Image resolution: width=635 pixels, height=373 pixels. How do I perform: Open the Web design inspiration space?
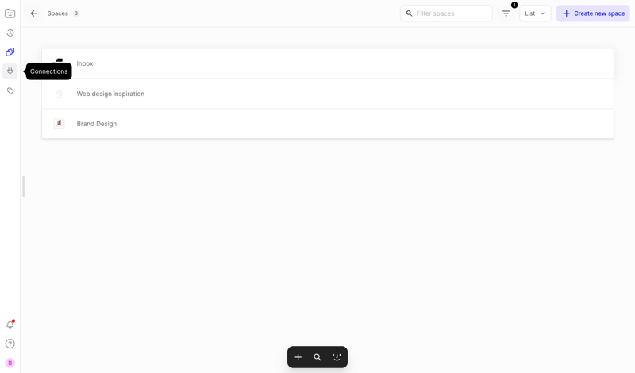[110, 94]
